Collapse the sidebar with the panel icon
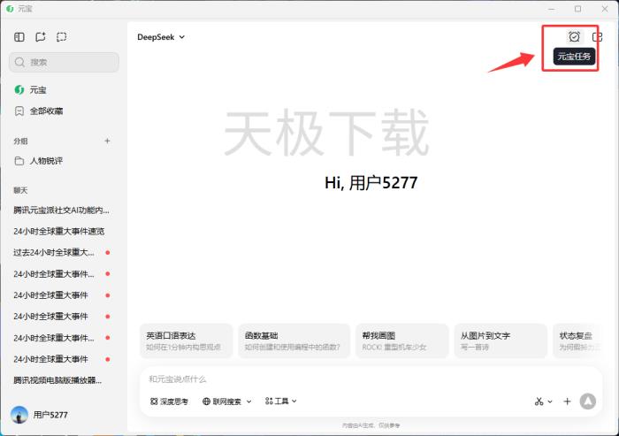The width and height of the screenshot is (619, 436). 19,37
